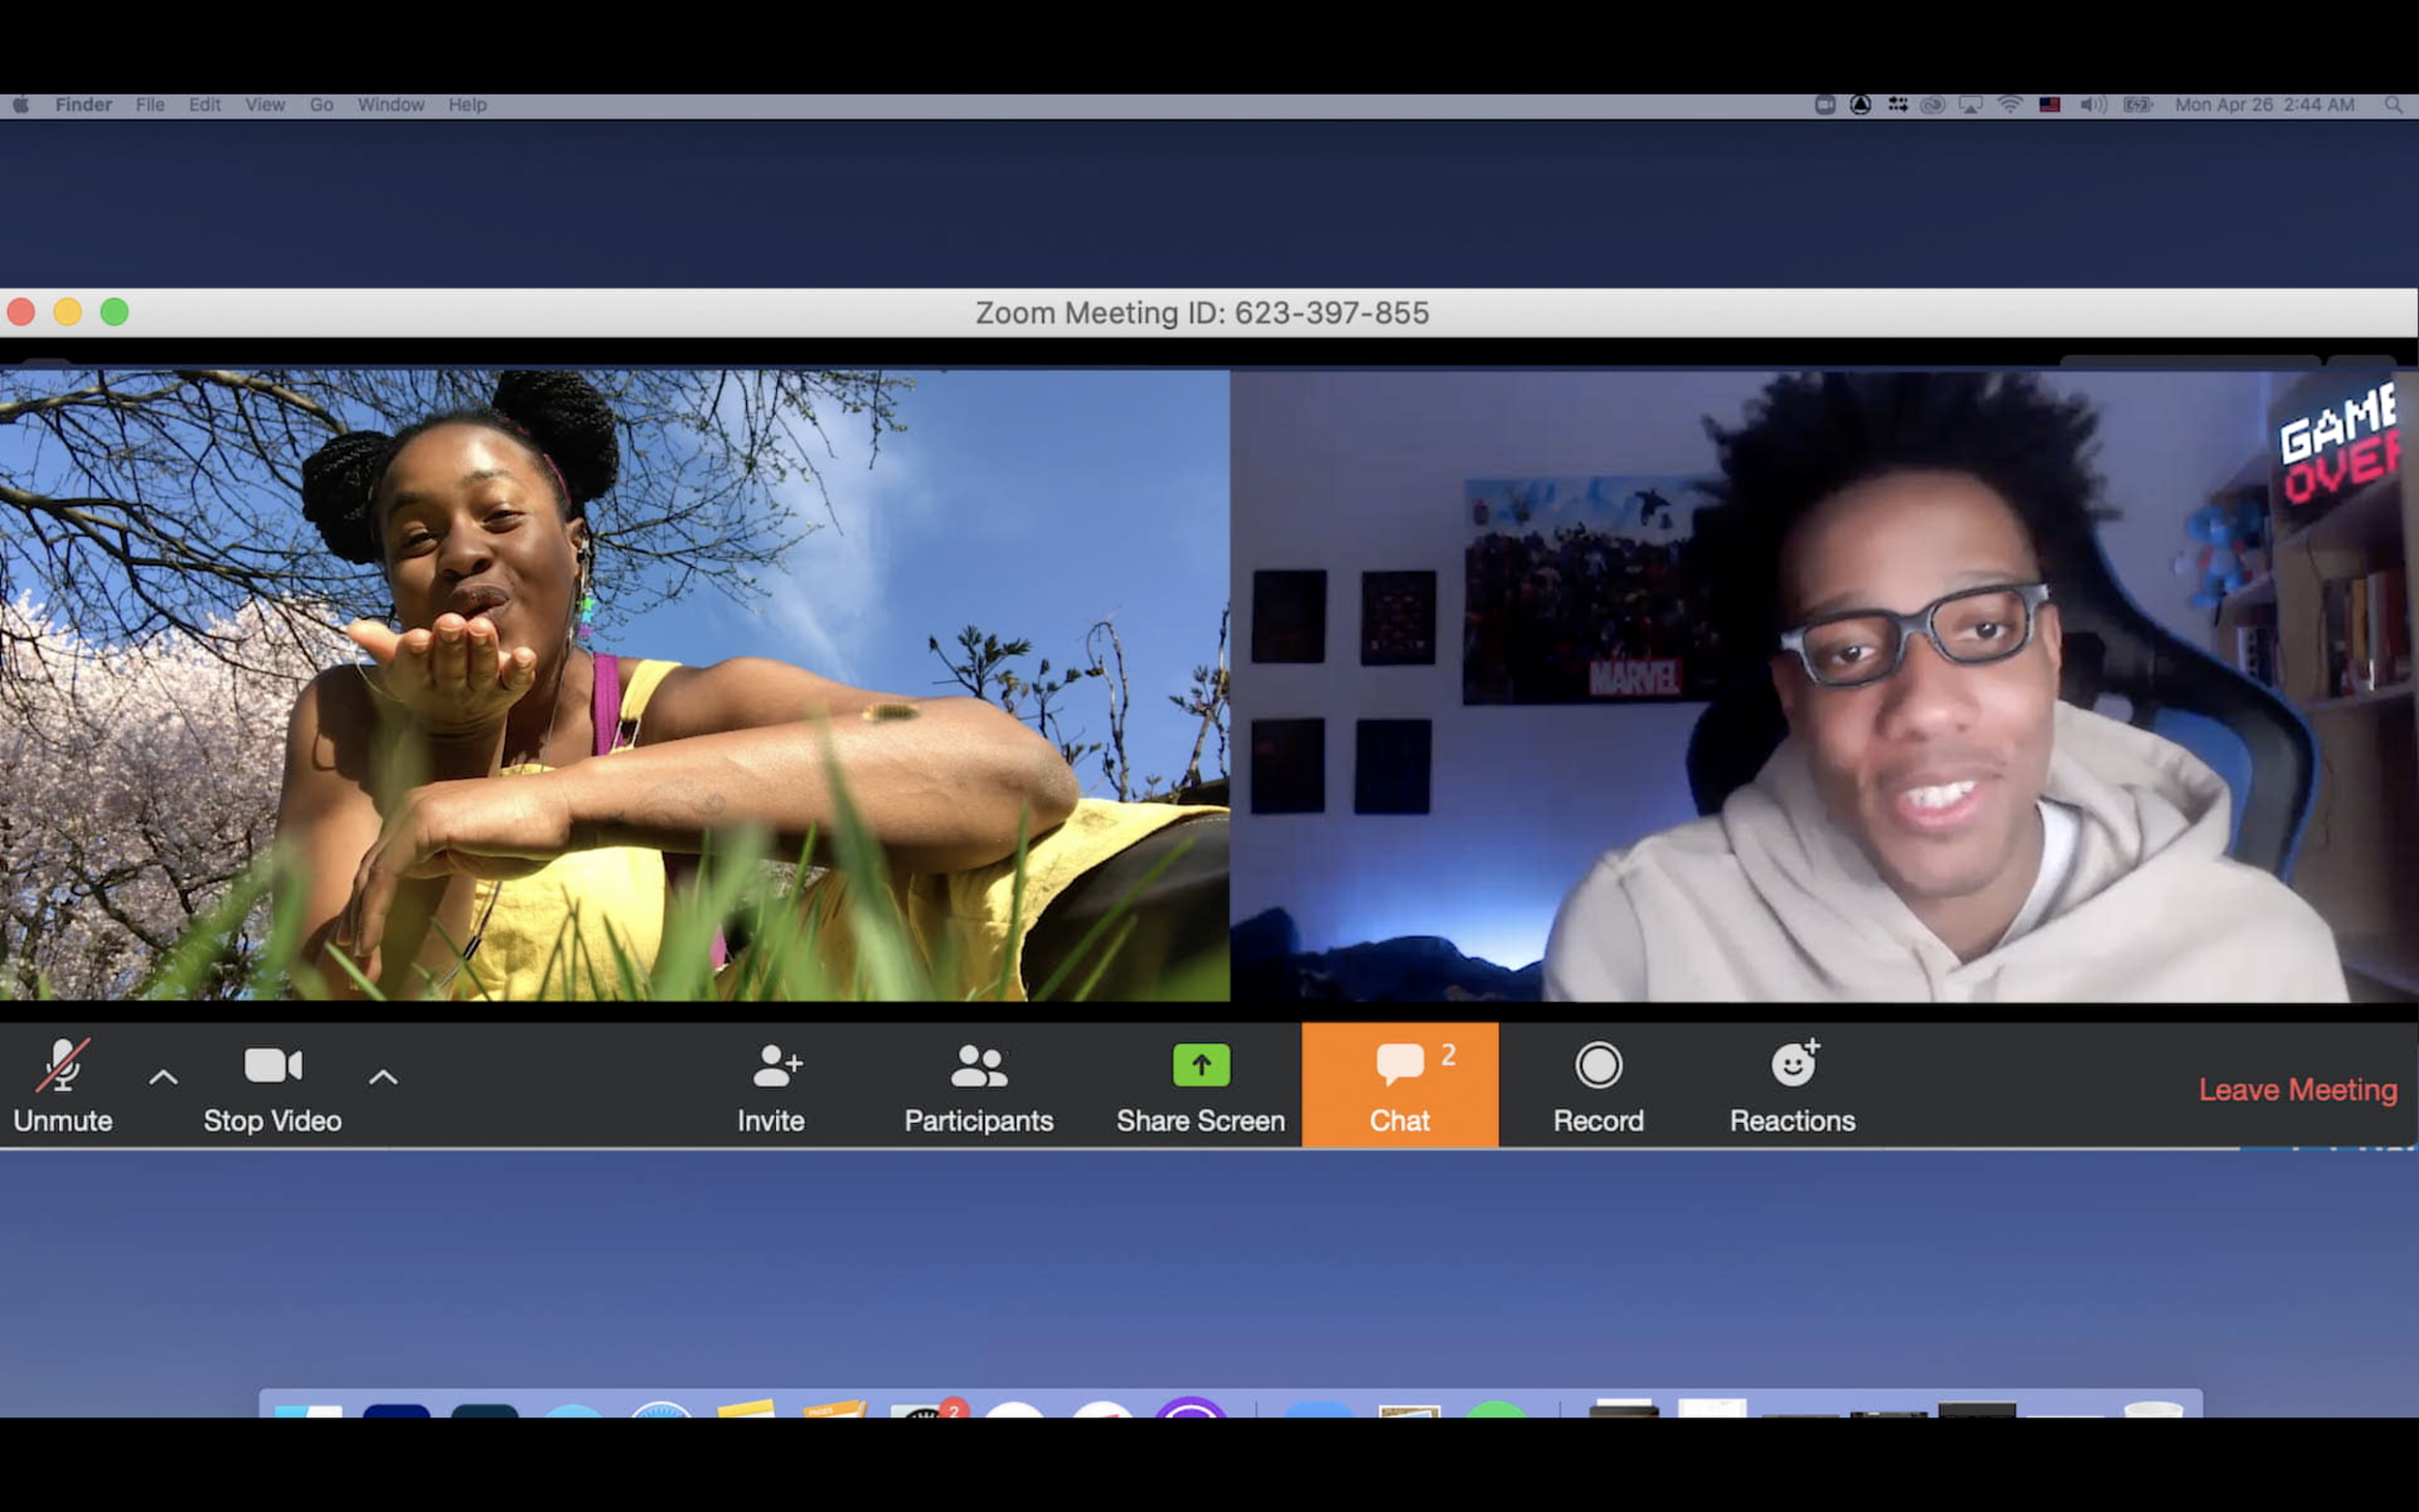
Task: Open the Chat panel
Action: [x=1400, y=1086]
